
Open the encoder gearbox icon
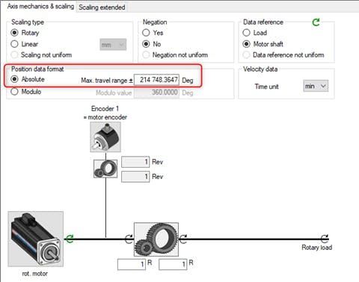click(105, 169)
